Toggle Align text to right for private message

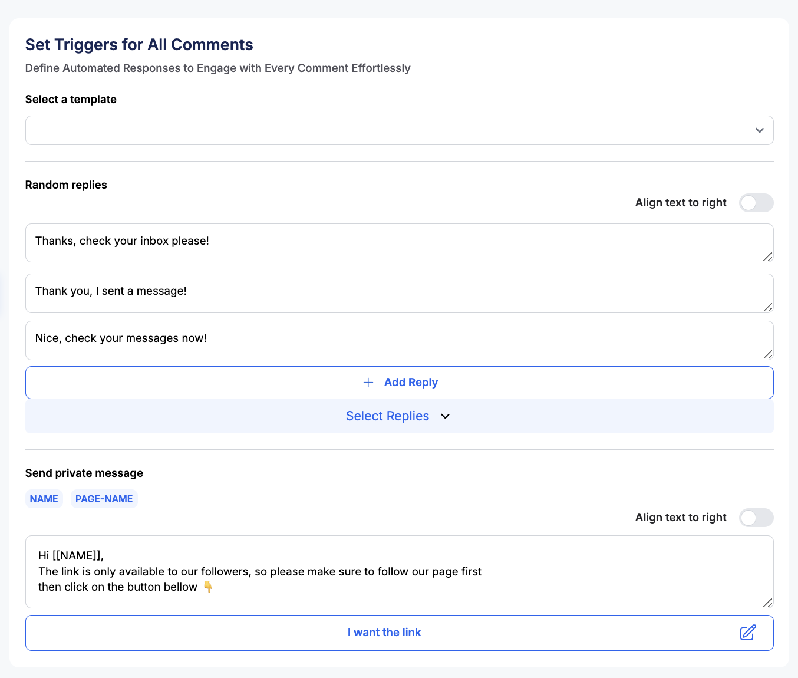point(756,518)
